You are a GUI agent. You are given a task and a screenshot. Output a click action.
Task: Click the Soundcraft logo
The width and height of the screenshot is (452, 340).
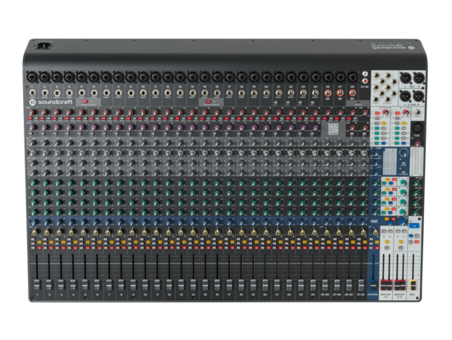pyautogui.click(x=51, y=102)
